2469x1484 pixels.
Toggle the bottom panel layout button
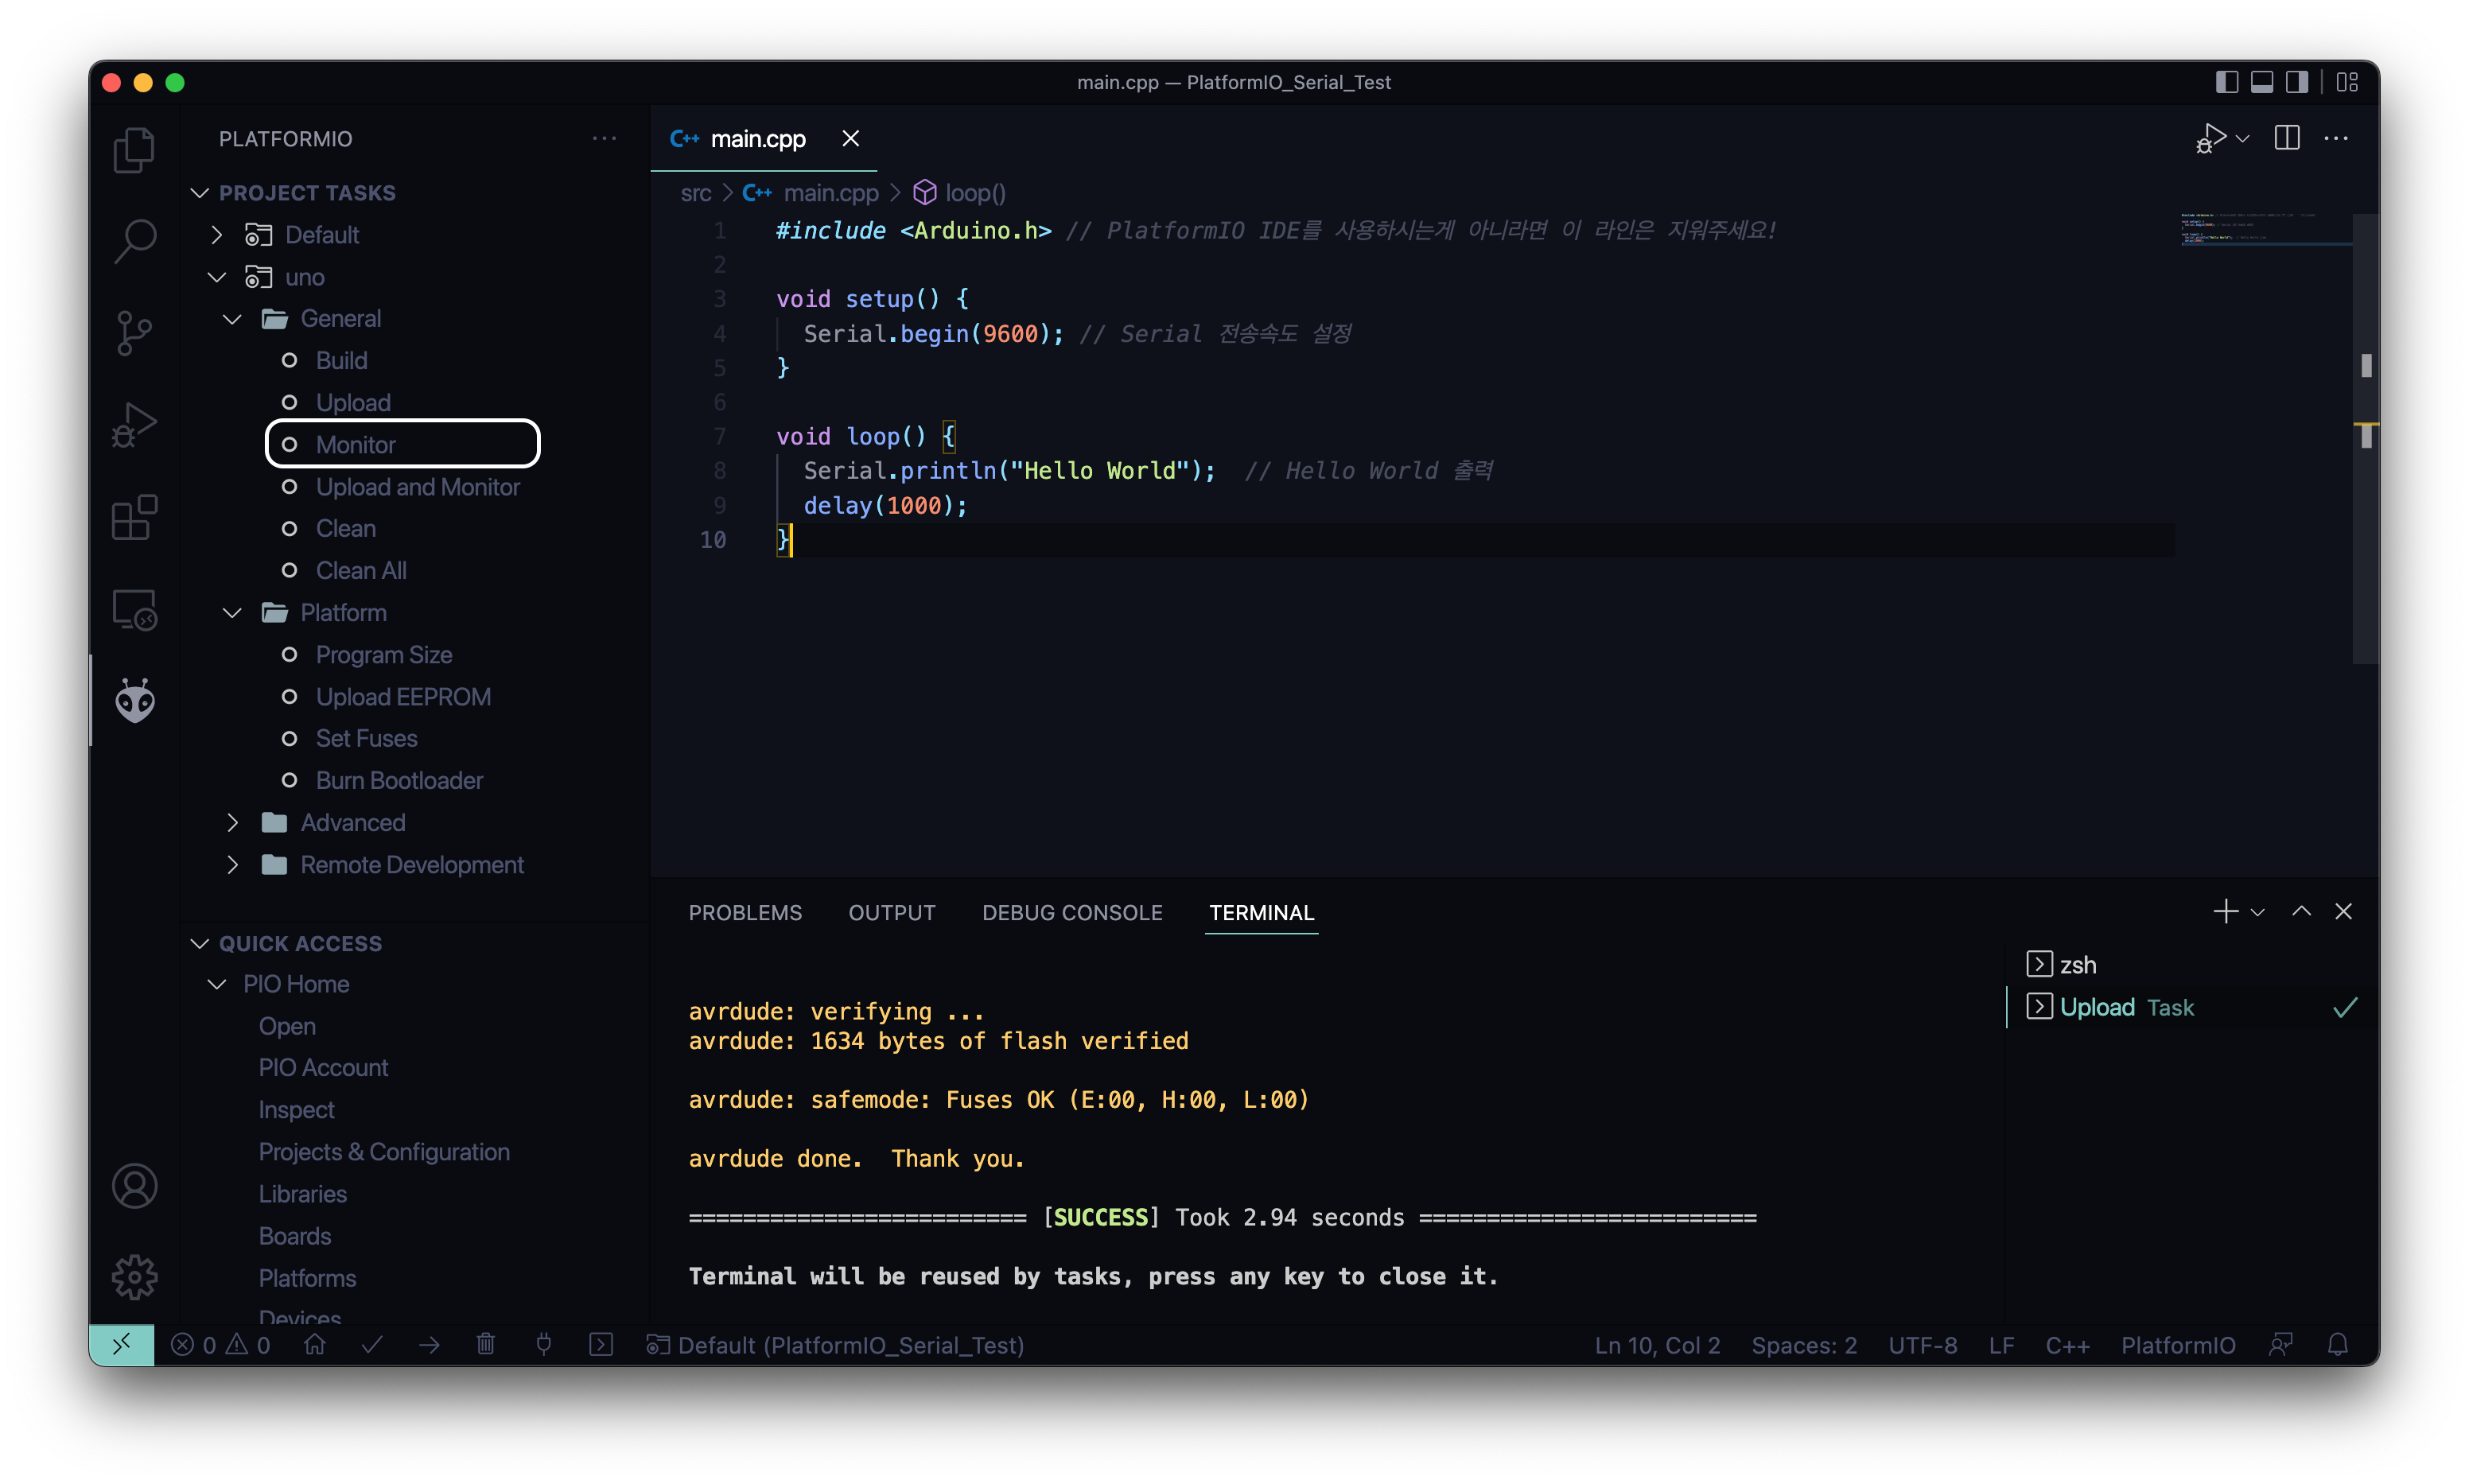click(2262, 82)
